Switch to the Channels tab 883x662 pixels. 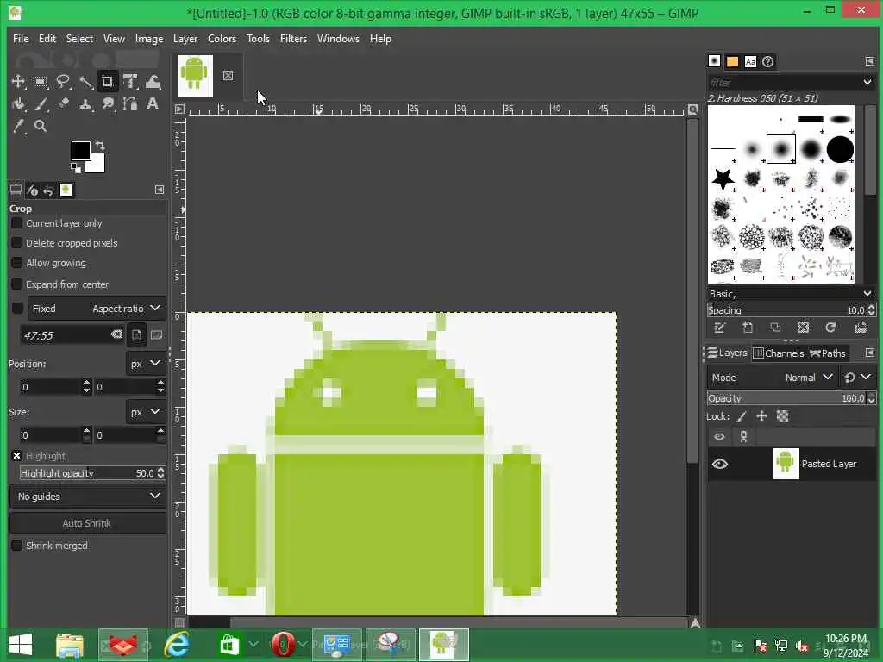click(779, 353)
